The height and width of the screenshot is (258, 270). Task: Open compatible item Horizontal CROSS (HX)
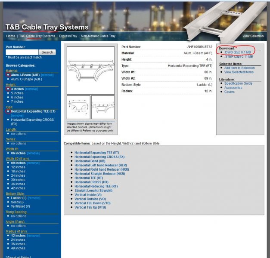[91, 182]
